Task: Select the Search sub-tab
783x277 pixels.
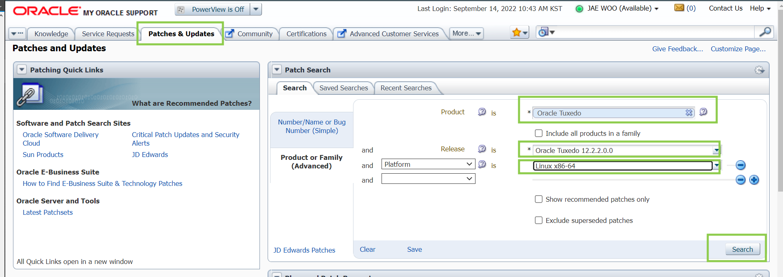Action: pos(294,88)
